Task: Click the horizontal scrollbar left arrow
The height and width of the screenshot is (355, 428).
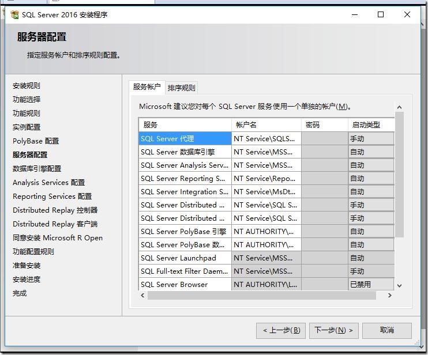Action: point(142,295)
